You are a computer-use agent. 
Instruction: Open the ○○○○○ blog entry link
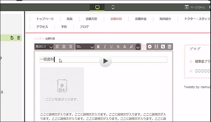click(x=202, y=71)
